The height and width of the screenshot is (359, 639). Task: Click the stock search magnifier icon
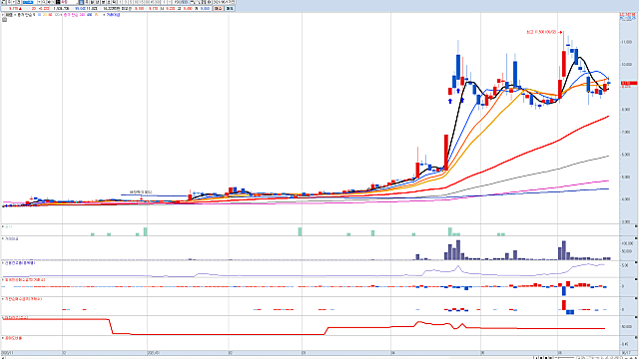coord(44,2)
